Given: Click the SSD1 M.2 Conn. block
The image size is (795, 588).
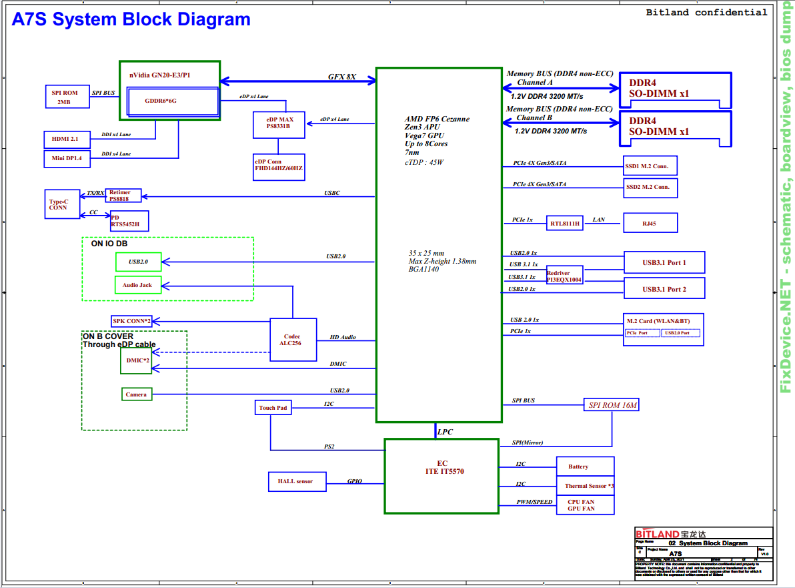Looking at the screenshot, I should (x=650, y=166).
